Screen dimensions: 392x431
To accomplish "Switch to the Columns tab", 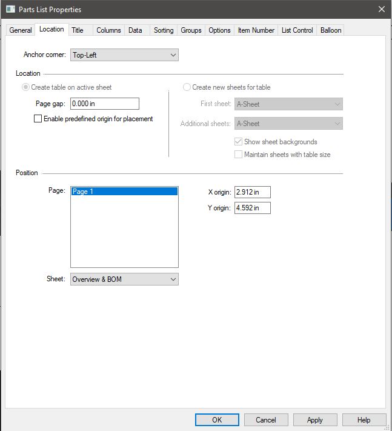I will [108, 30].
